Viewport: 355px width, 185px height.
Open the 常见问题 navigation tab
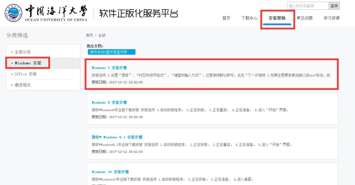[304, 18]
